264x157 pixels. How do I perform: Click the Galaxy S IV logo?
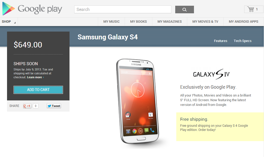pyautogui.click(x=211, y=74)
